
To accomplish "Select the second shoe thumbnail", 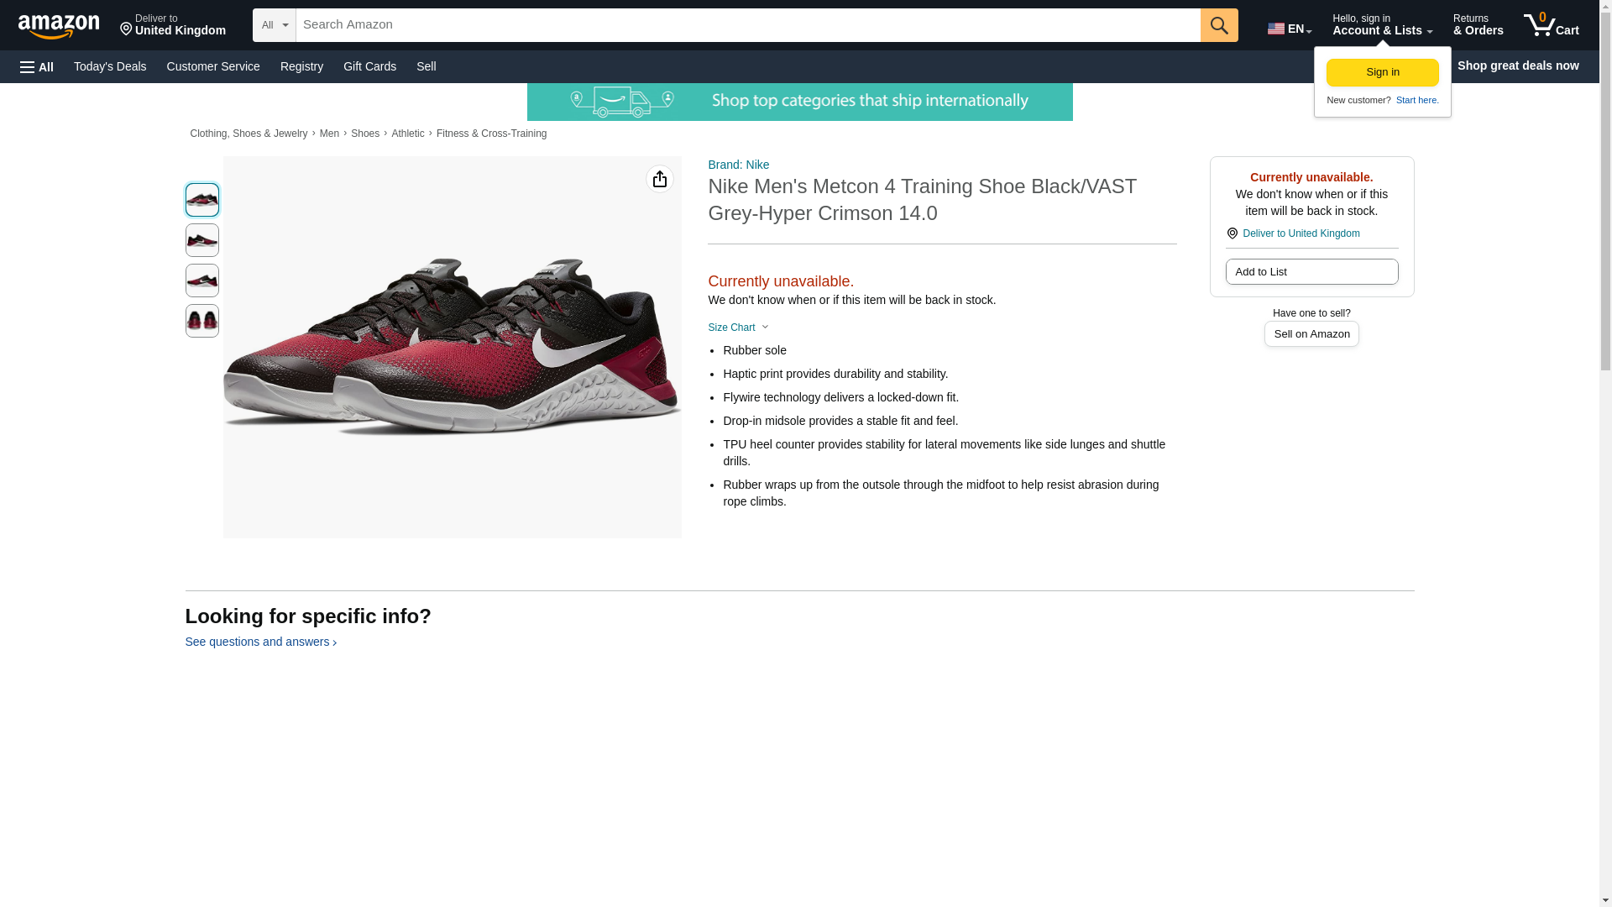I will tap(201, 240).
